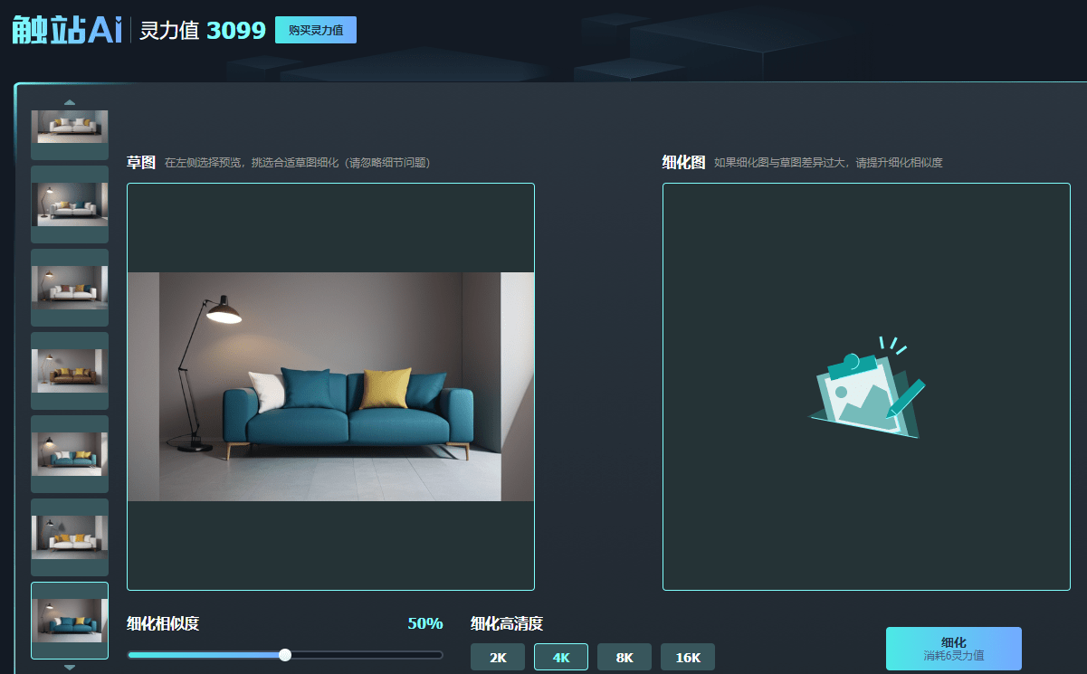Image resolution: width=1087 pixels, height=674 pixels.
Task: Select 2K refine resolution
Action: 498,658
